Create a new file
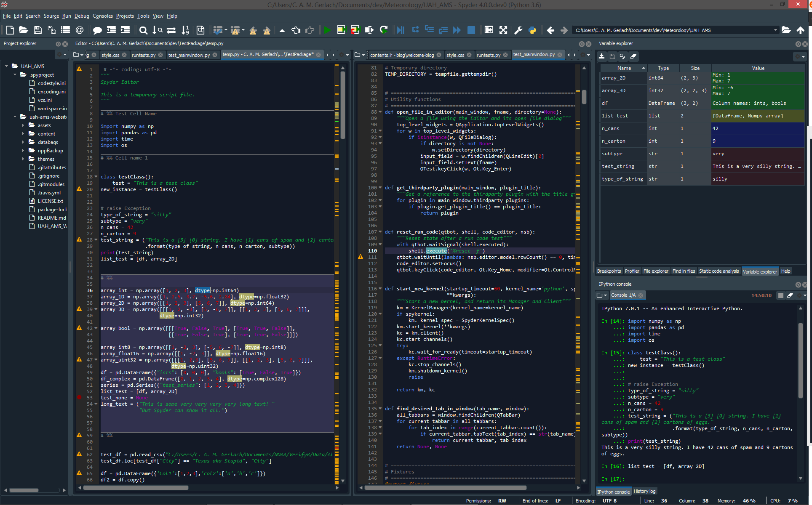 tap(9, 30)
